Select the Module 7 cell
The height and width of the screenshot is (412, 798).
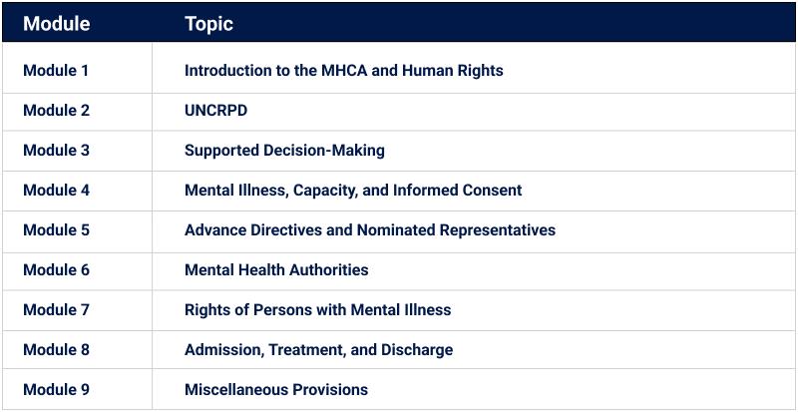pos(56,310)
